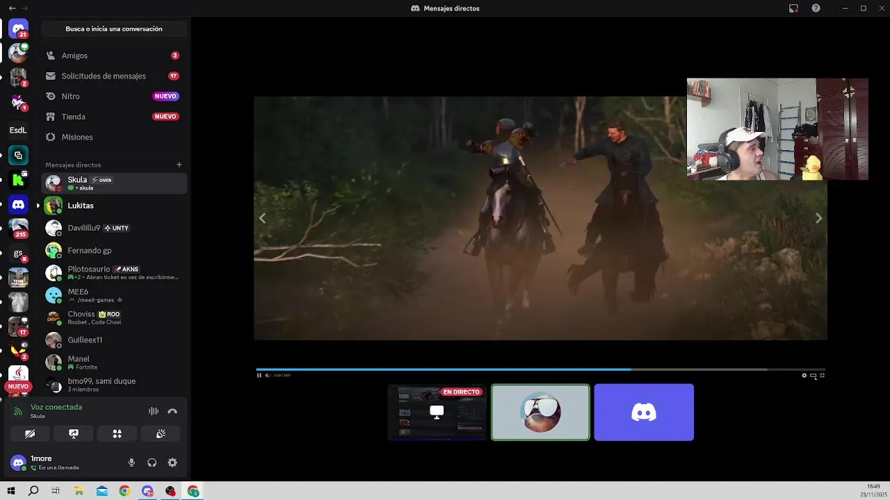The image size is (890, 500).
Task: Open Solicitudes de mensajes
Action: click(113, 76)
